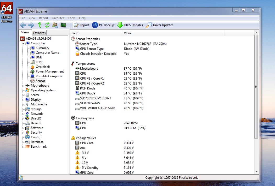This screenshot has width=275, height=186.
Task: Expand the Motherboard tree node
Action: tap(23, 86)
